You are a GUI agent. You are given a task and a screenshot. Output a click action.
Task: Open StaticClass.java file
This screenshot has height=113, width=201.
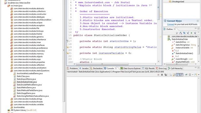[x=23, y=76]
